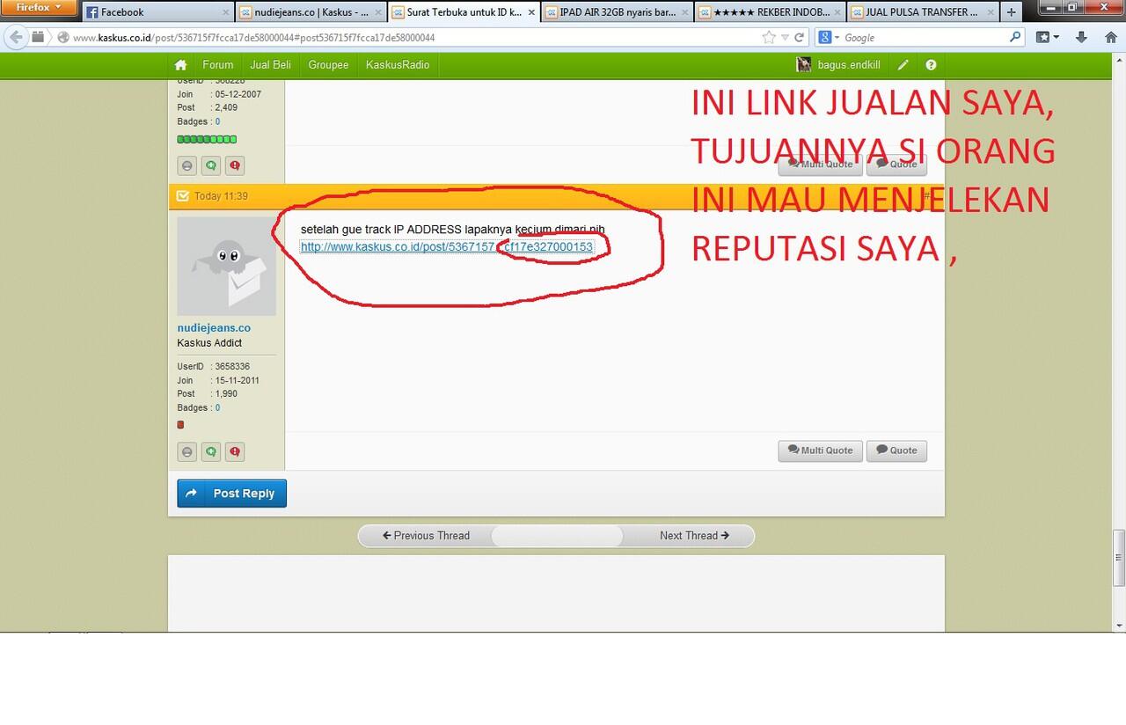Click Badges count of nudiejeans.co
Viewport: 1126px width, 725px height.
click(217, 408)
